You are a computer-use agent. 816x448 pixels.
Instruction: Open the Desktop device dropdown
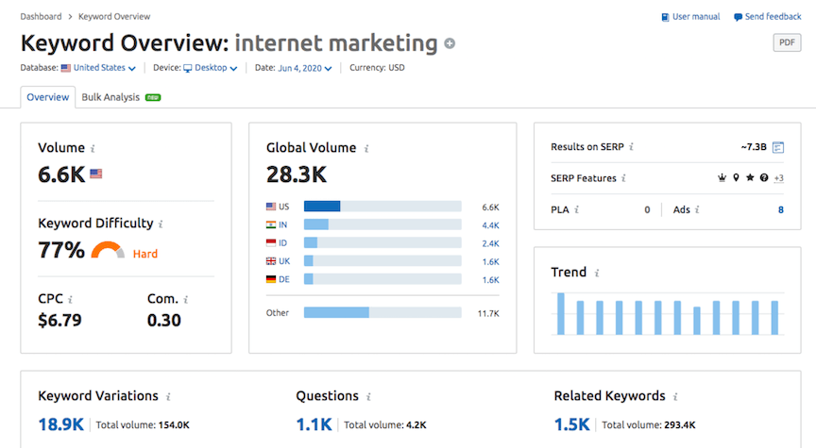[x=211, y=68]
